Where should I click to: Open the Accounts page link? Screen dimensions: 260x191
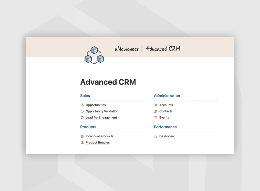166,105
